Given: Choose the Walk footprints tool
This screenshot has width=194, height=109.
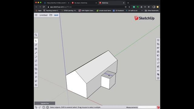Looking at the screenshot, I should 36,81.
